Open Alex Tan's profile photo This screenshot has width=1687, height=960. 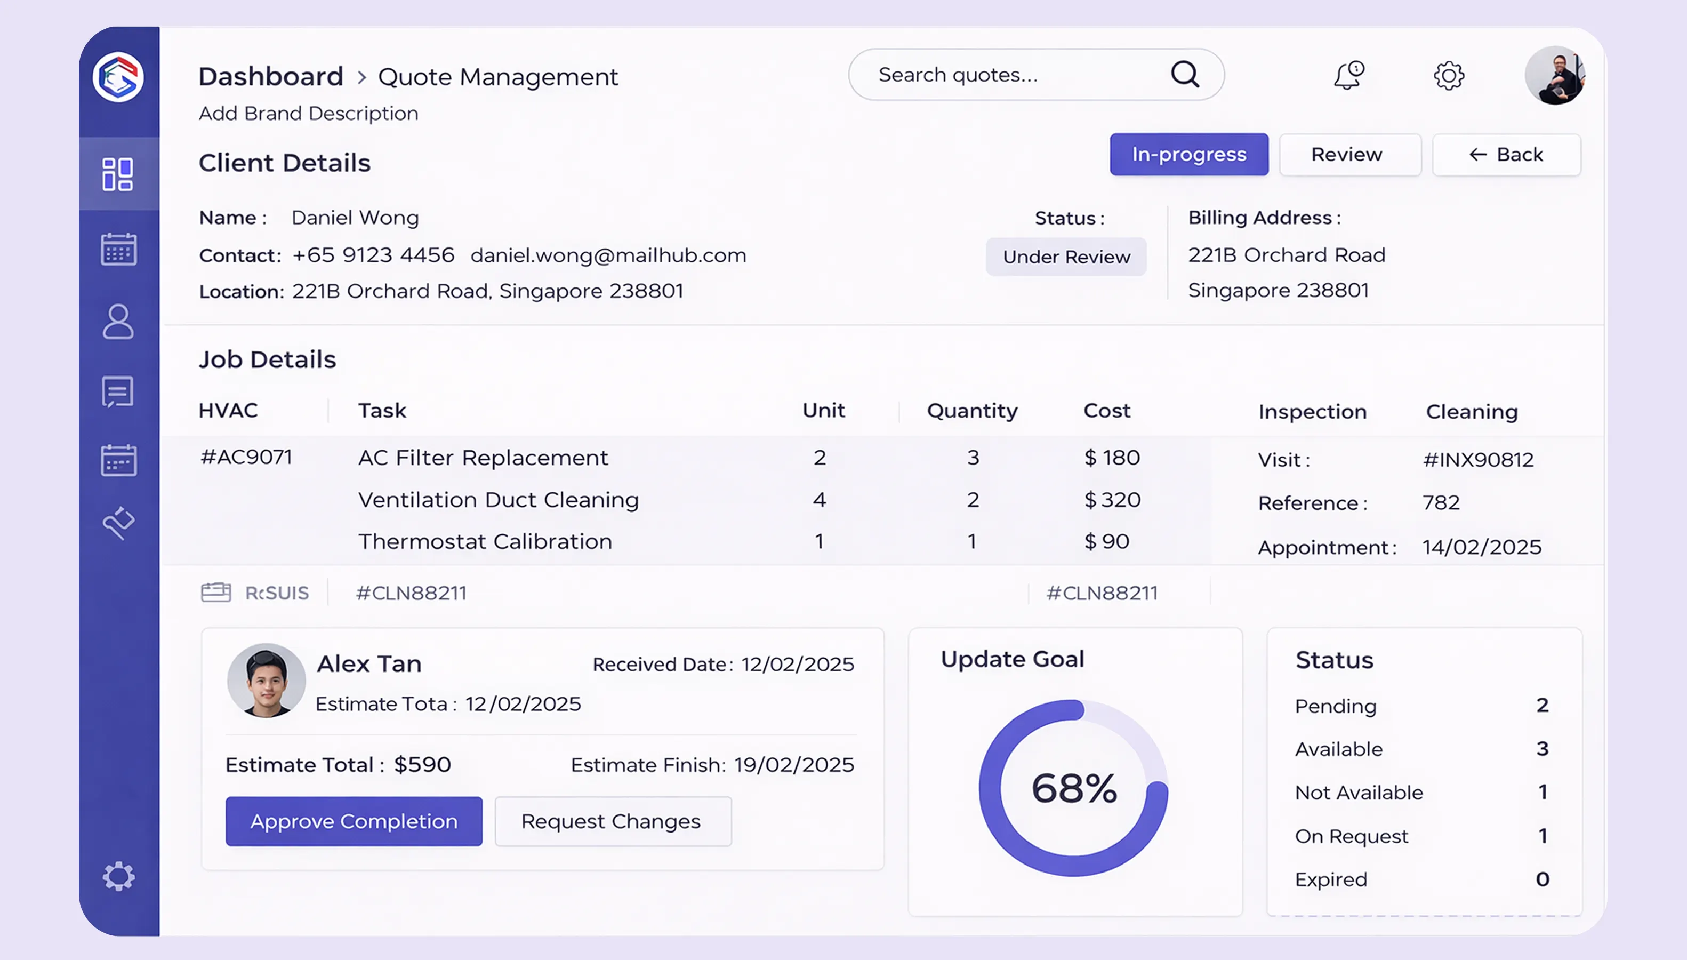pyautogui.click(x=266, y=681)
